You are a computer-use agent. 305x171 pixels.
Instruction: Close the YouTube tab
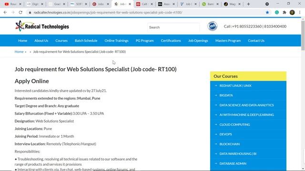(20, 4)
